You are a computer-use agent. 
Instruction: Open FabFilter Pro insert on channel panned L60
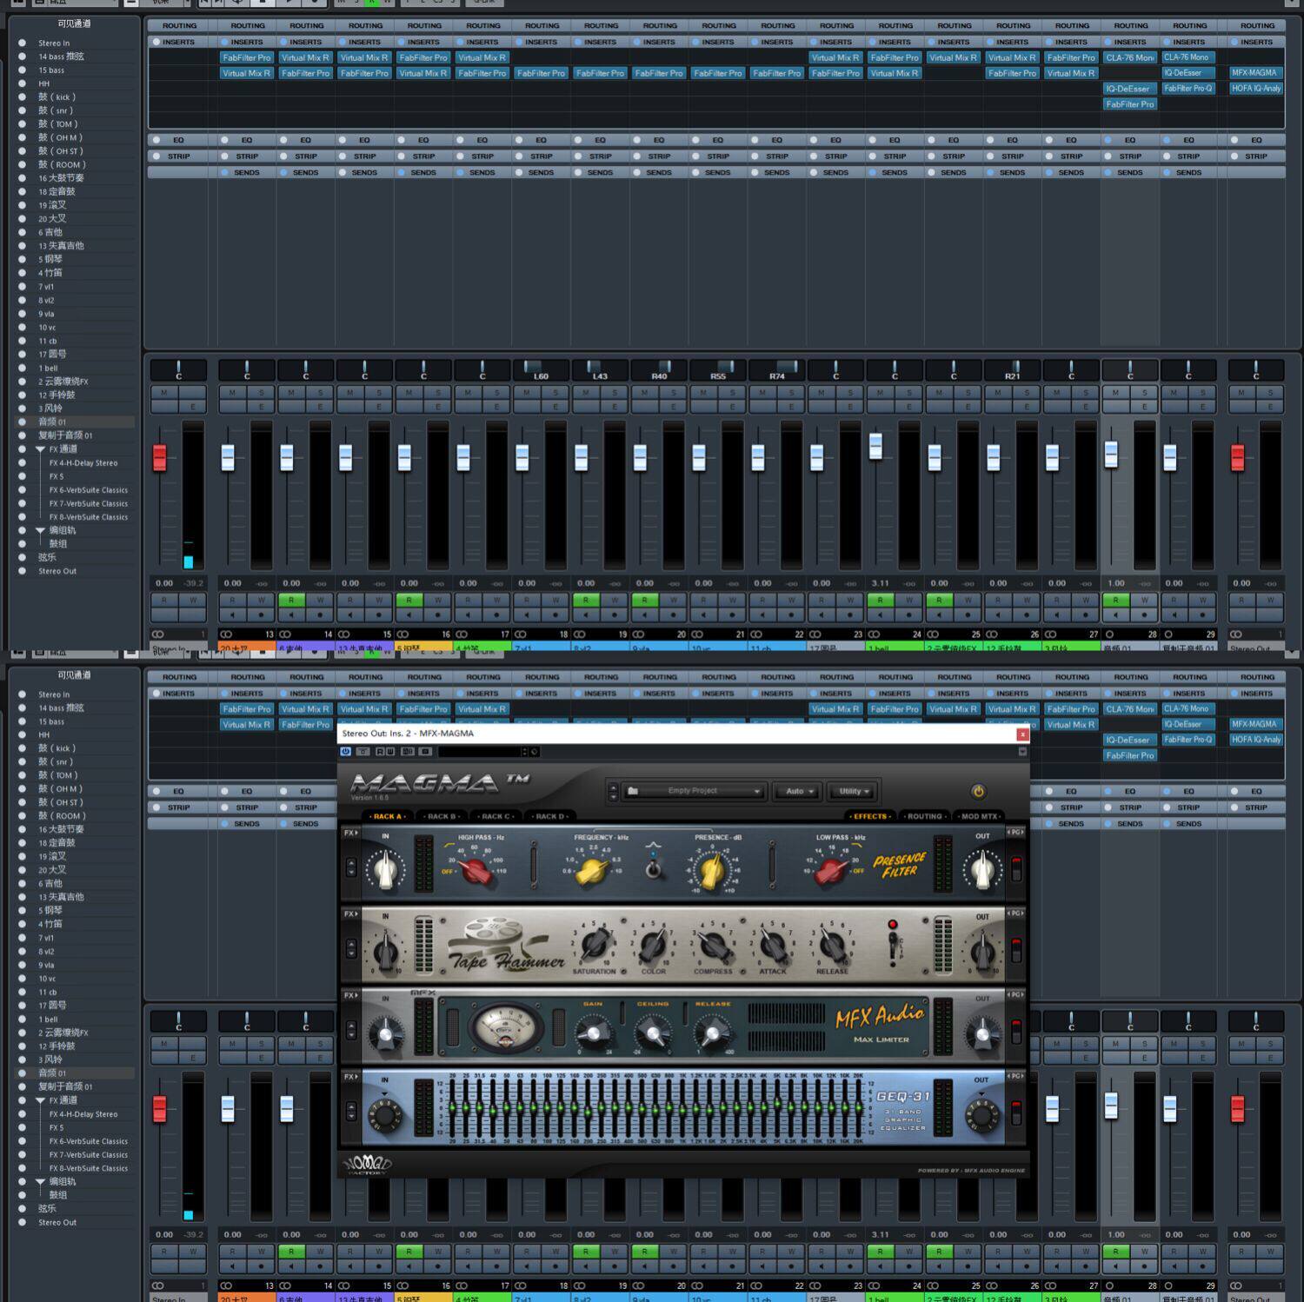tap(541, 73)
